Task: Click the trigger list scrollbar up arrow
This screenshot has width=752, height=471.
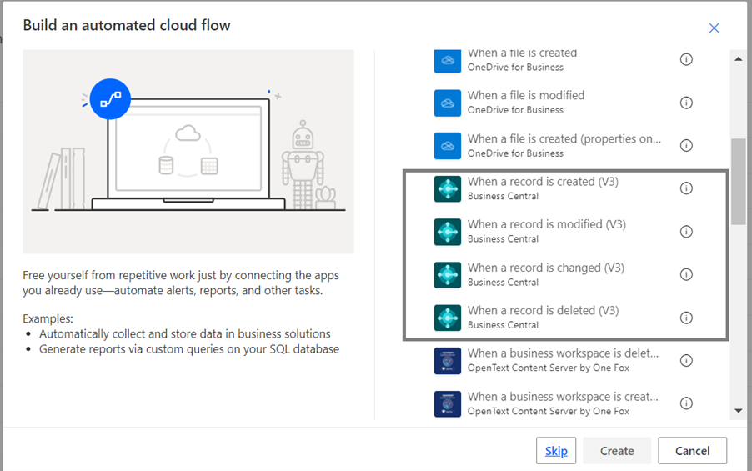Action: pos(738,58)
